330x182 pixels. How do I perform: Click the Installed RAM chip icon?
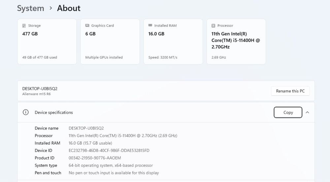tap(150, 26)
